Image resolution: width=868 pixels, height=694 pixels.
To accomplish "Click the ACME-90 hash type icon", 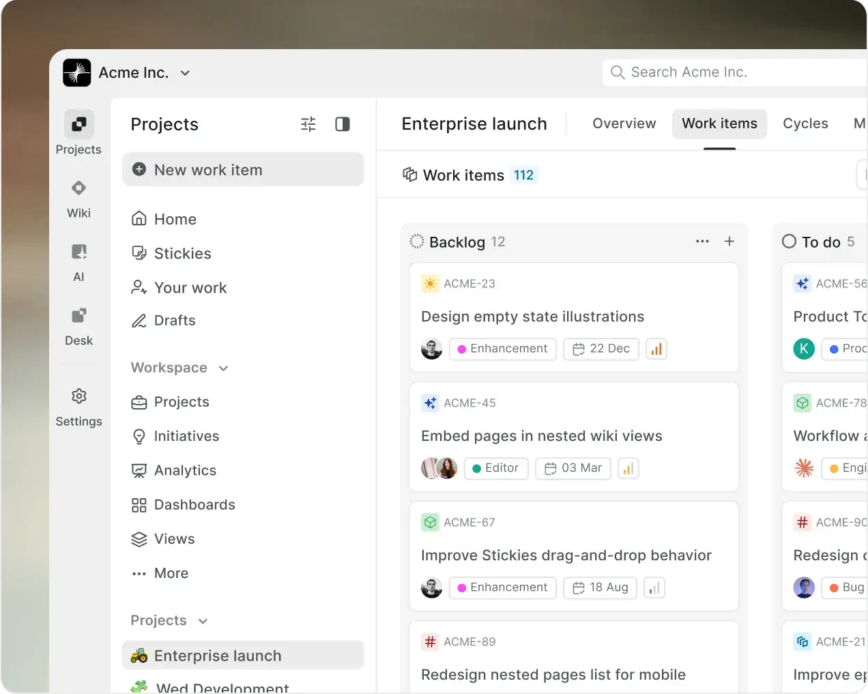I will pyautogui.click(x=802, y=522).
